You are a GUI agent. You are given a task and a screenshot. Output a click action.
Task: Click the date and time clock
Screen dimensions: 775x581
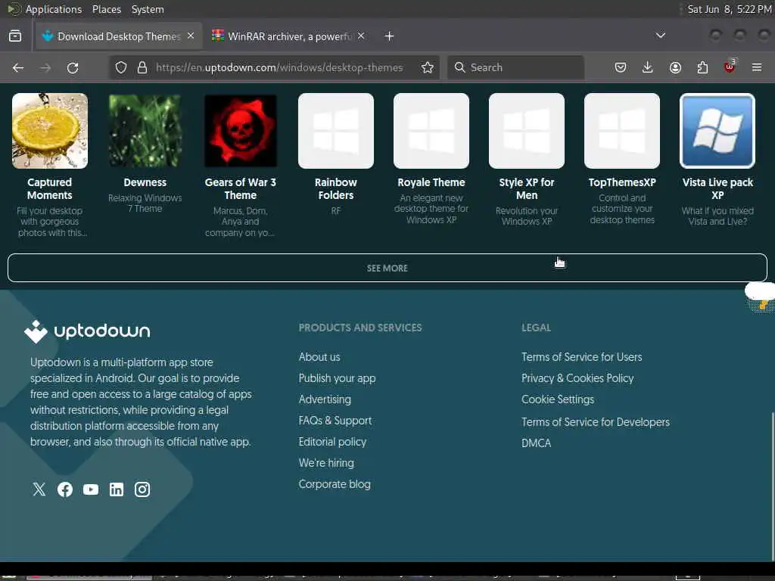tap(730, 9)
